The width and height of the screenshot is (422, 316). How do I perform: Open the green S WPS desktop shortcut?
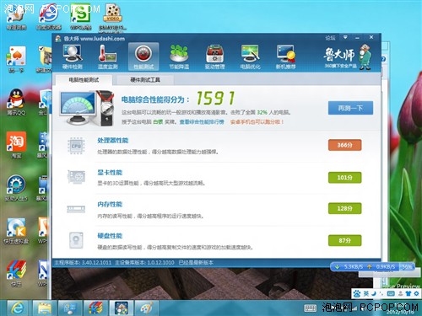click(x=81, y=17)
